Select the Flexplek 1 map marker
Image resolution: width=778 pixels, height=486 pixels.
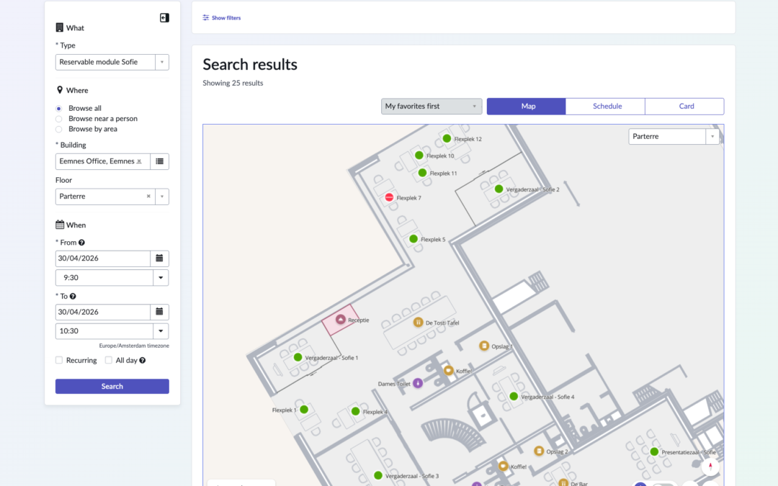[x=304, y=410]
